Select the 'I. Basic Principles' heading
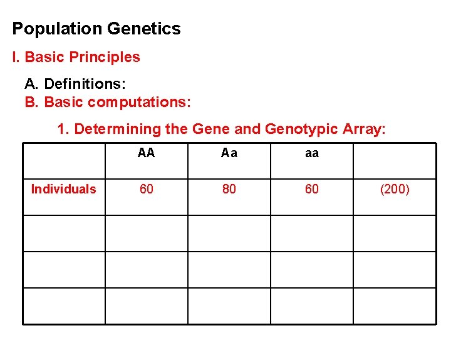The width and height of the screenshot is (451, 338). tap(76, 57)
